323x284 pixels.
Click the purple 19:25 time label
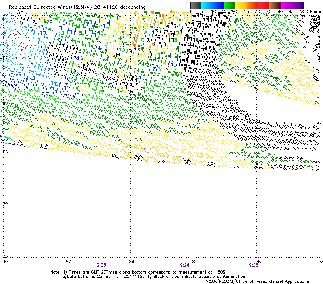[x=252, y=265]
